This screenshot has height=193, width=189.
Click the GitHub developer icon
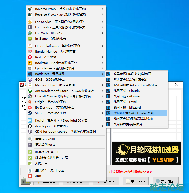coord(30,126)
